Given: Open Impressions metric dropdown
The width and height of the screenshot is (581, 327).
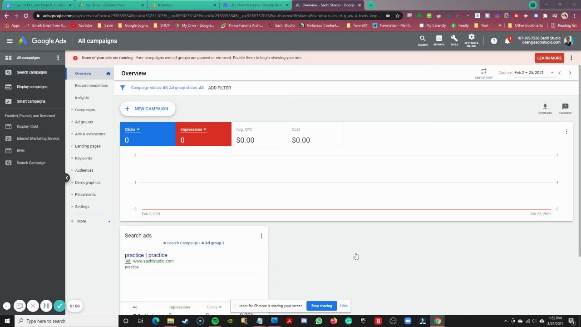Looking at the screenshot, I should (193, 129).
